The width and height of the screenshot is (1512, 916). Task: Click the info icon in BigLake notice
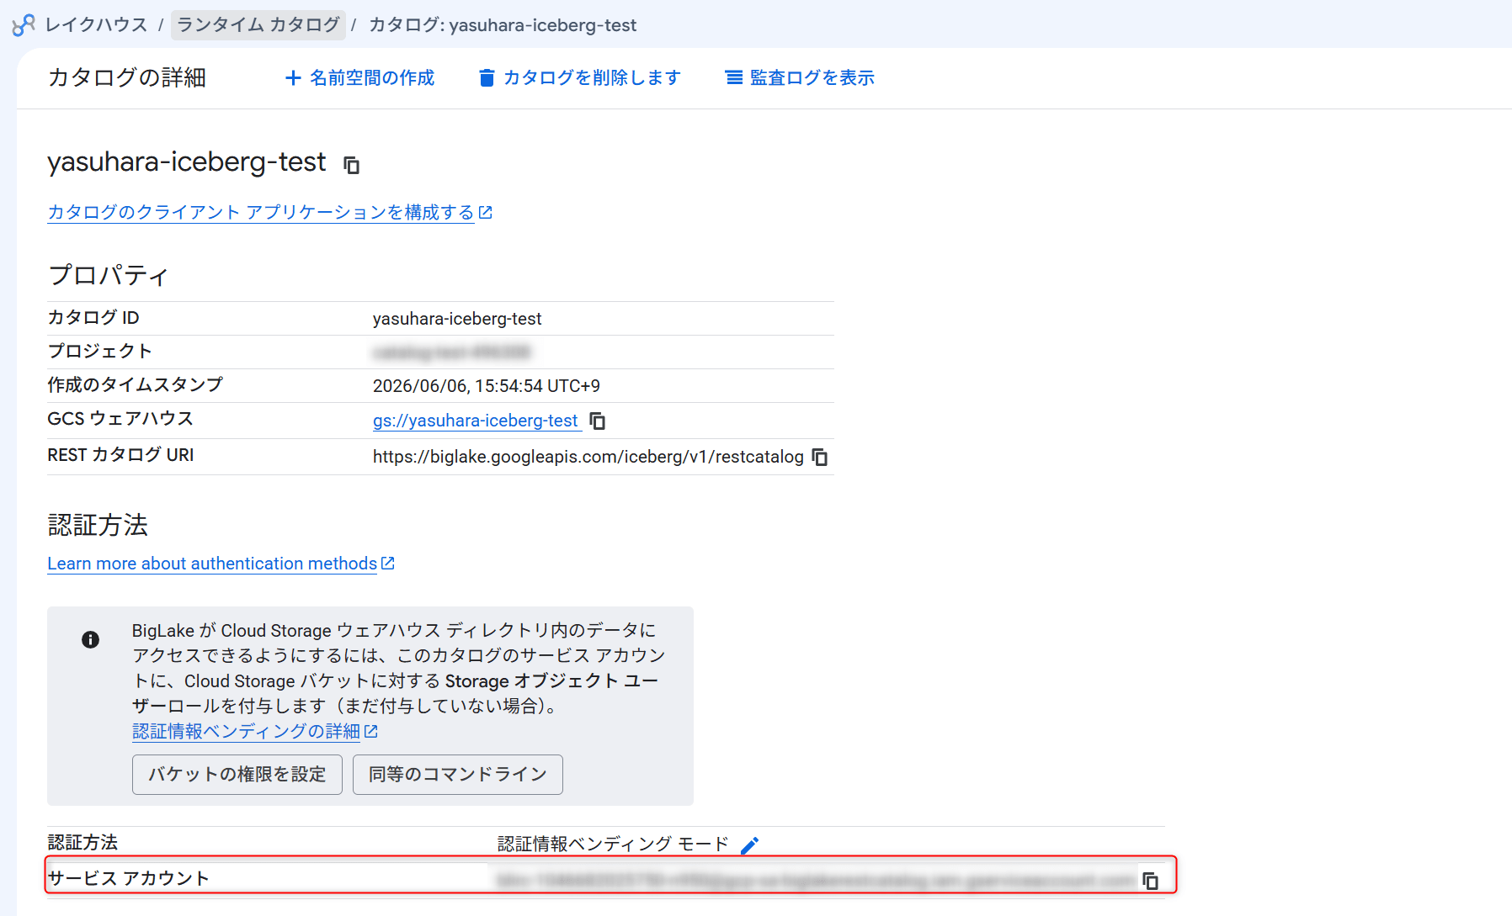(90, 640)
